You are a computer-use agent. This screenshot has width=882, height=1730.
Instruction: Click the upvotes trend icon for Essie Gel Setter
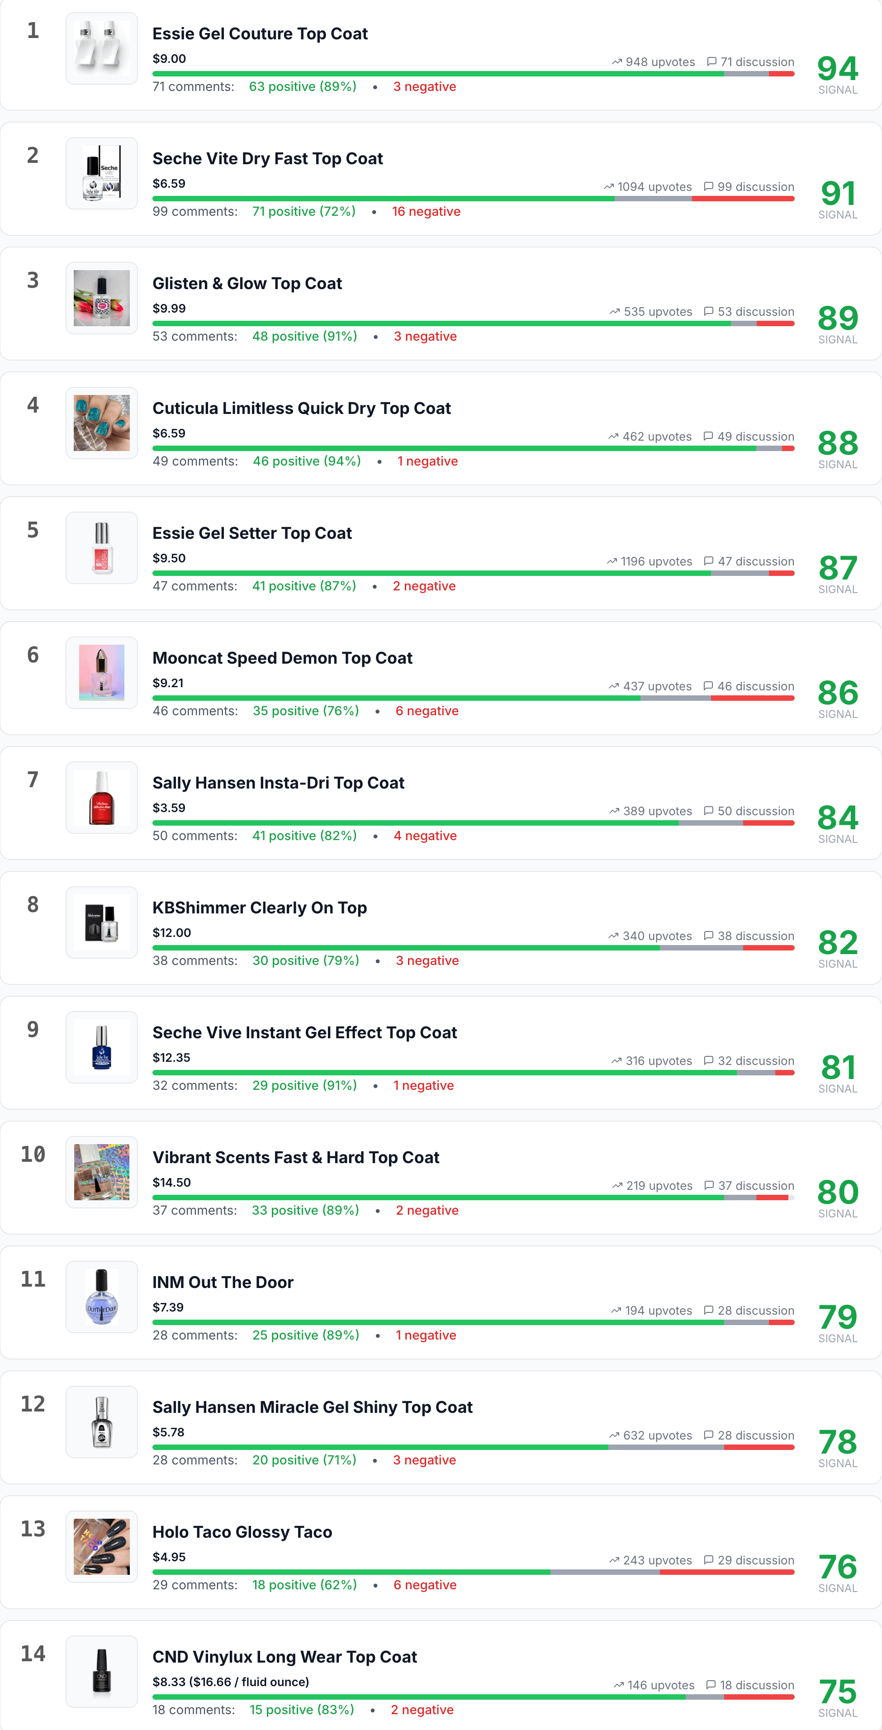coord(612,561)
